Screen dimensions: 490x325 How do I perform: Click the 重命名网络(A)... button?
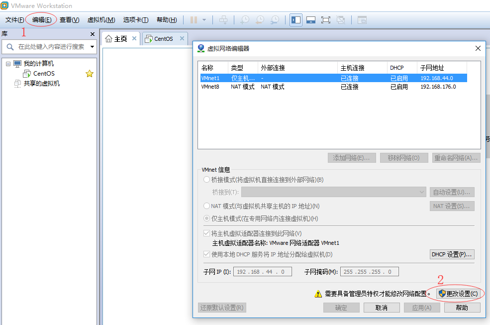(x=456, y=158)
